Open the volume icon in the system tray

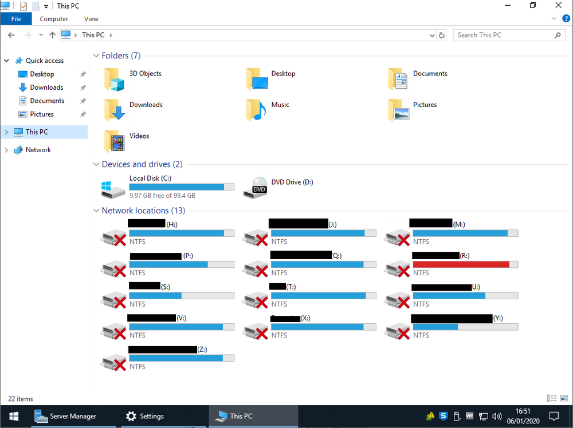coord(496,416)
